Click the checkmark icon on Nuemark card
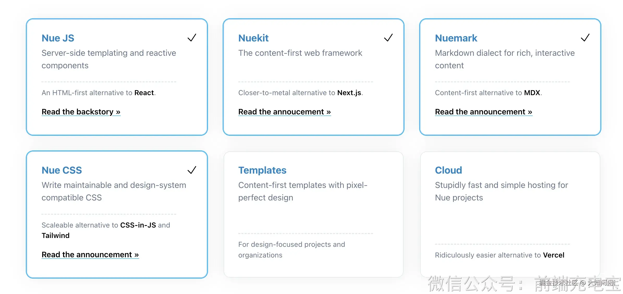This screenshot has width=623, height=294. [x=585, y=38]
